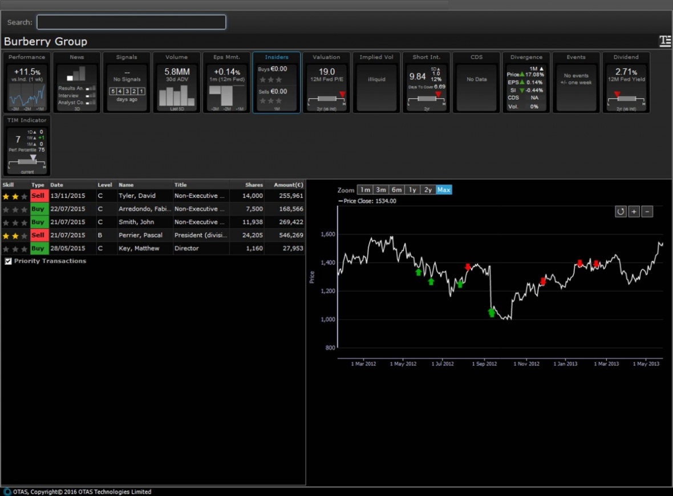Open the Events tile
The image size is (673, 496).
(x=576, y=82)
